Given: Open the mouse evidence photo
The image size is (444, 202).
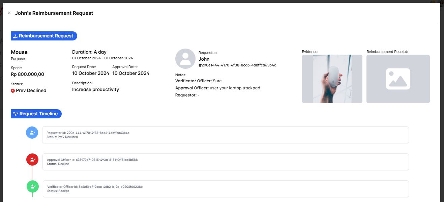Looking at the screenshot, I should [x=332, y=79].
